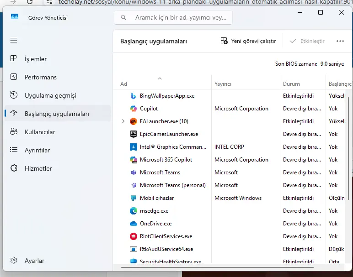The height and width of the screenshot is (277, 353).
Task: Select Microsoft 365 Copilot row name
Action: point(166,160)
